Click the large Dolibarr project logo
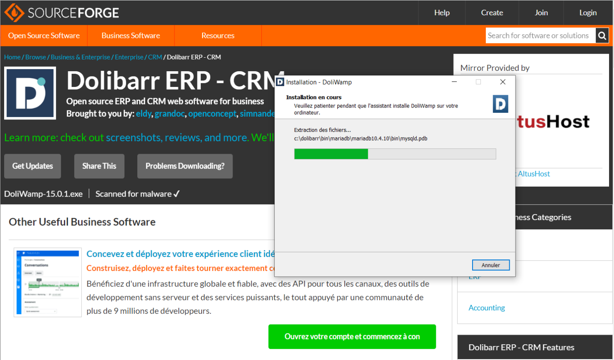The width and height of the screenshot is (614, 360). click(30, 93)
